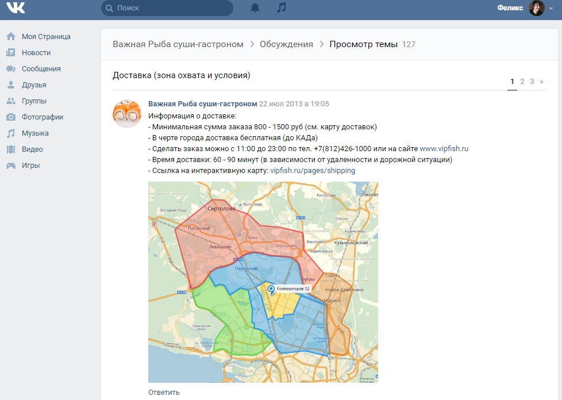Screen dimensions: 562x400
Task: Click the note icon beside Музыка
Action: click(11, 133)
